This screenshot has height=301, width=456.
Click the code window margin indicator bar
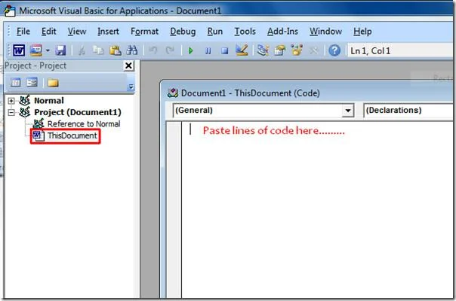pos(174,209)
